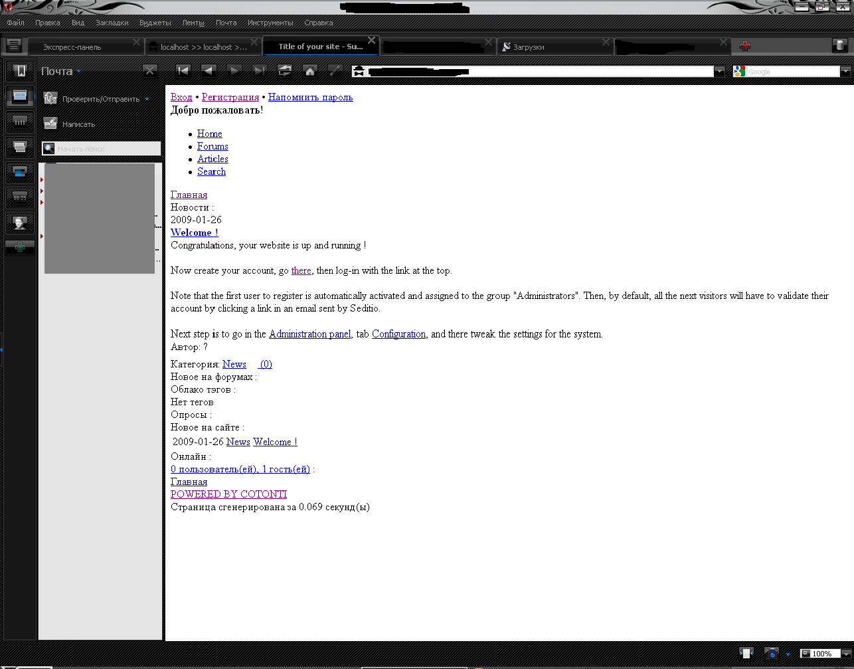The height and width of the screenshot is (669, 854).
Task: Open the Administration panel link
Action: coord(310,334)
